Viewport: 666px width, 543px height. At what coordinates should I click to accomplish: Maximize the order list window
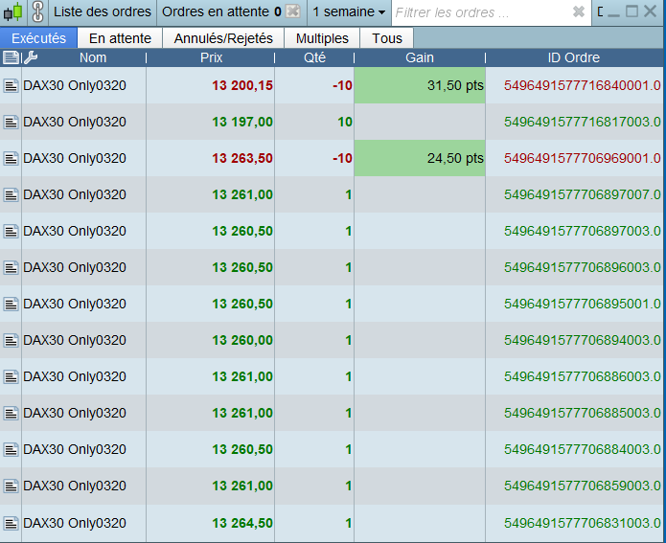pos(632,11)
